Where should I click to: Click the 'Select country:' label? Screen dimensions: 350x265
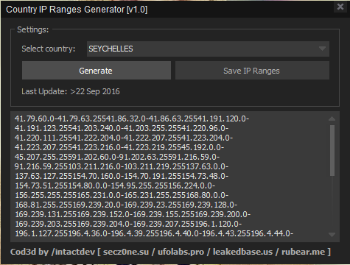click(49, 49)
